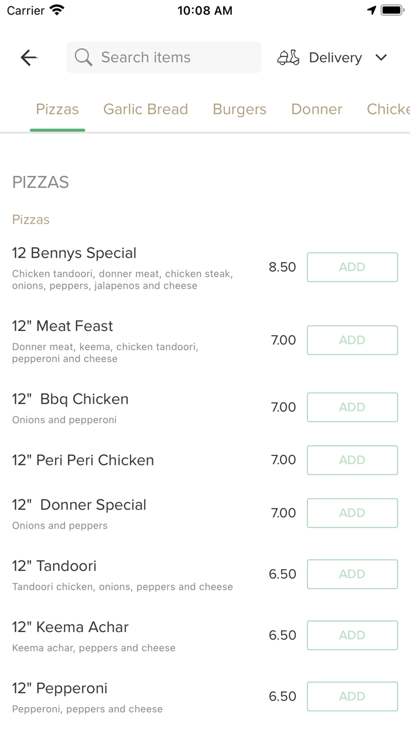Add the 12" Pepperoni pizza
Screen dimensions: 410x730
click(x=352, y=696)
